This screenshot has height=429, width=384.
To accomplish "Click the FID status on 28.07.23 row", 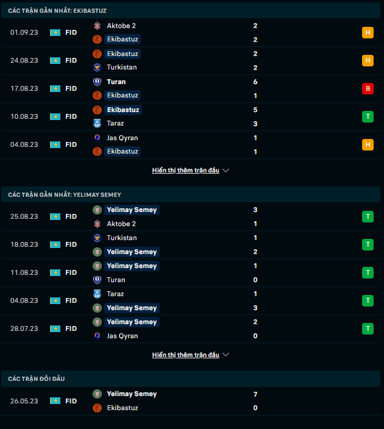I will (x=71, y=328).
